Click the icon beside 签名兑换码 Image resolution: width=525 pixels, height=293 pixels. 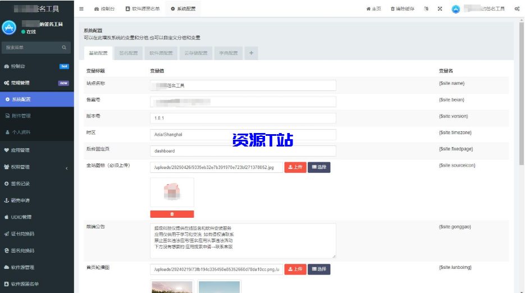6,250
